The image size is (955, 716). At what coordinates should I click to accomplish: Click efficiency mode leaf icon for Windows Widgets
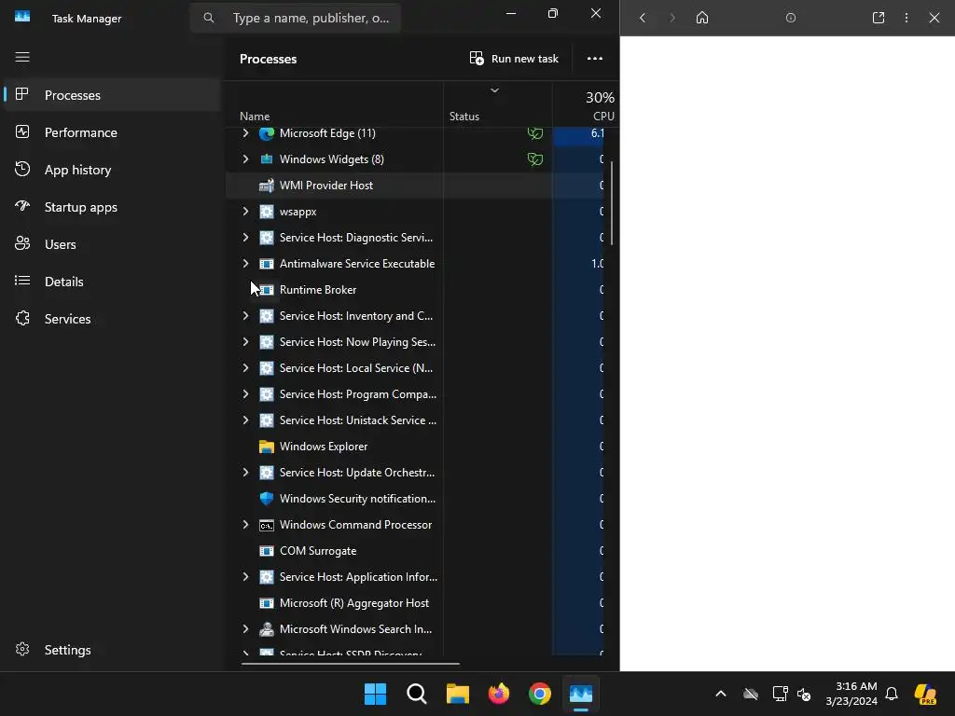point(534,159)
